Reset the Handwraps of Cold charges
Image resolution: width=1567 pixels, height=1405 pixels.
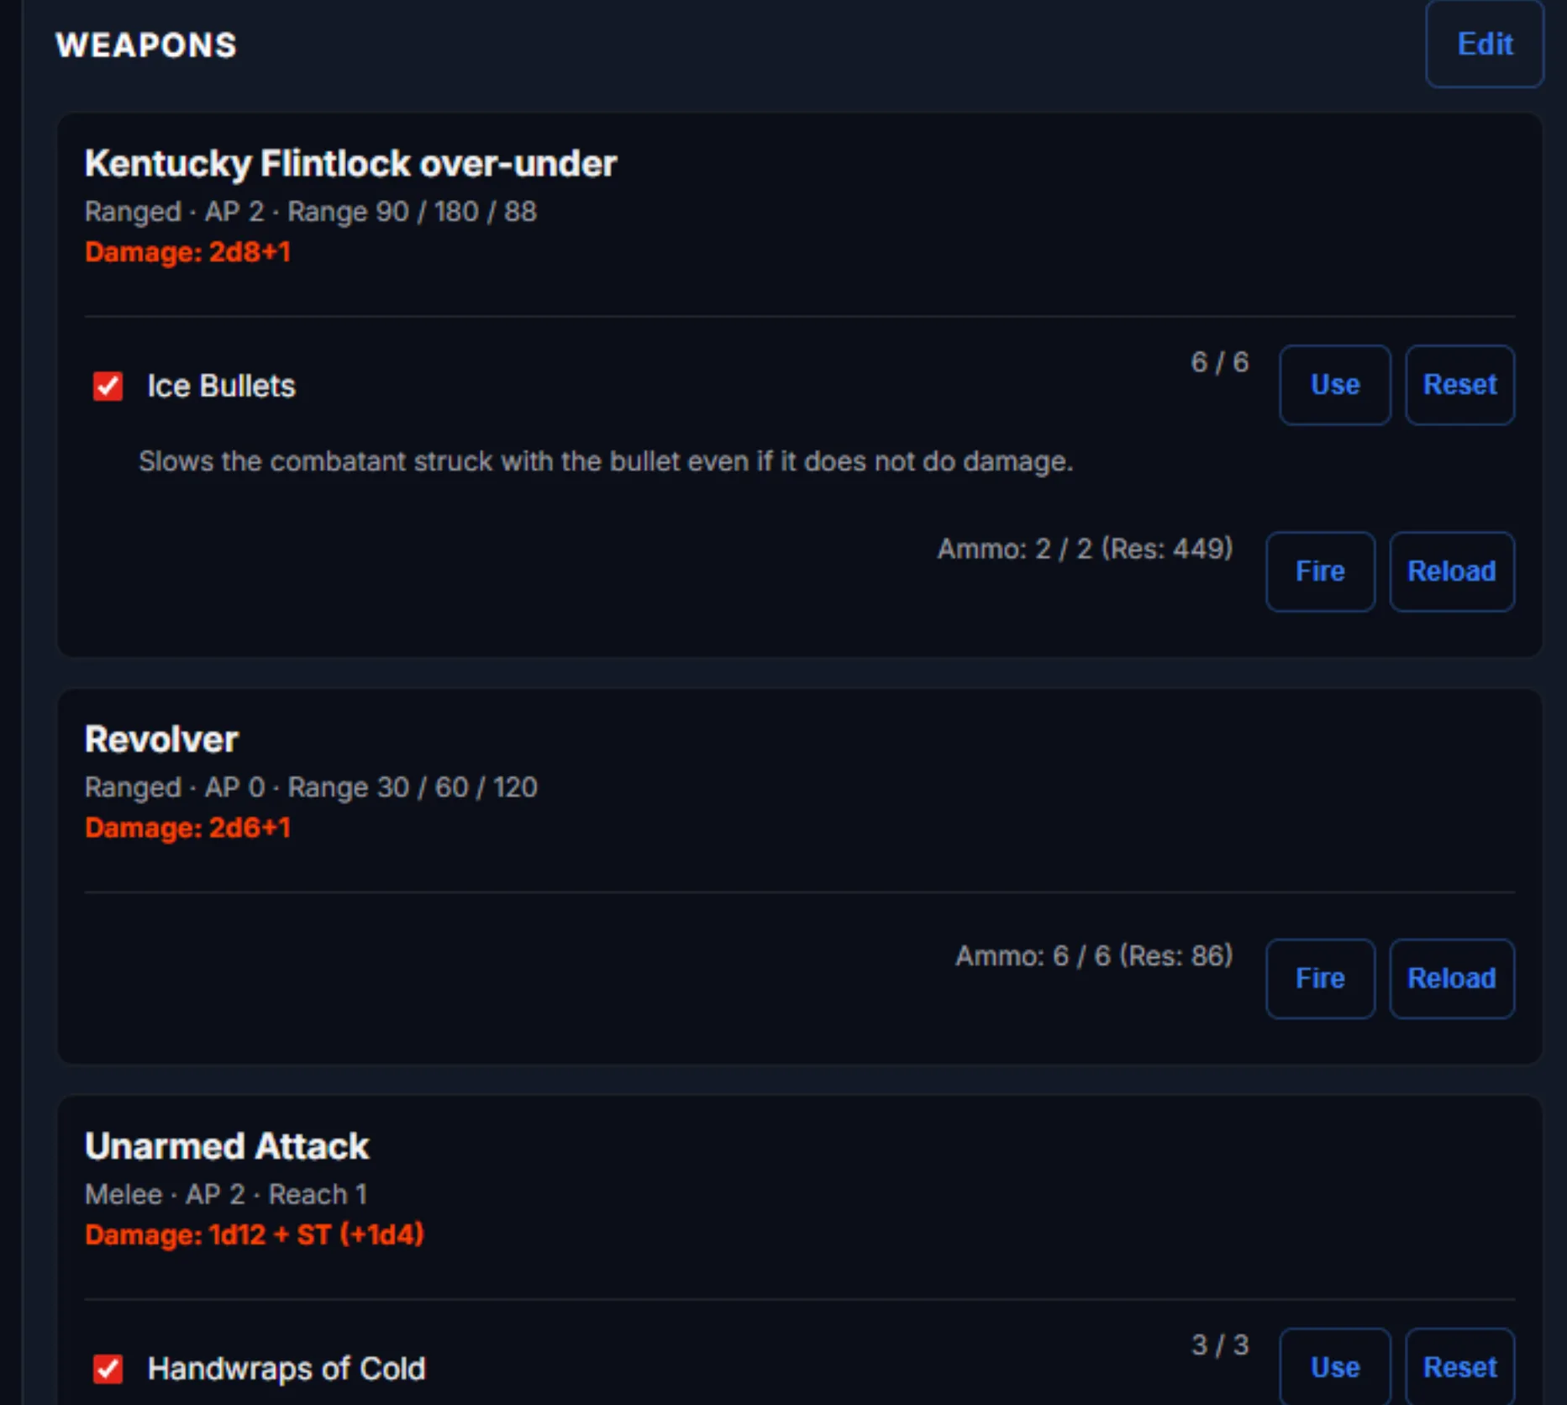(x=1459, y=1367)
